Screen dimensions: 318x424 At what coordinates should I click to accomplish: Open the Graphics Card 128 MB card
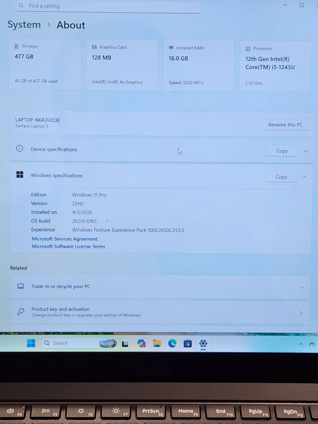tap(122, 65)
